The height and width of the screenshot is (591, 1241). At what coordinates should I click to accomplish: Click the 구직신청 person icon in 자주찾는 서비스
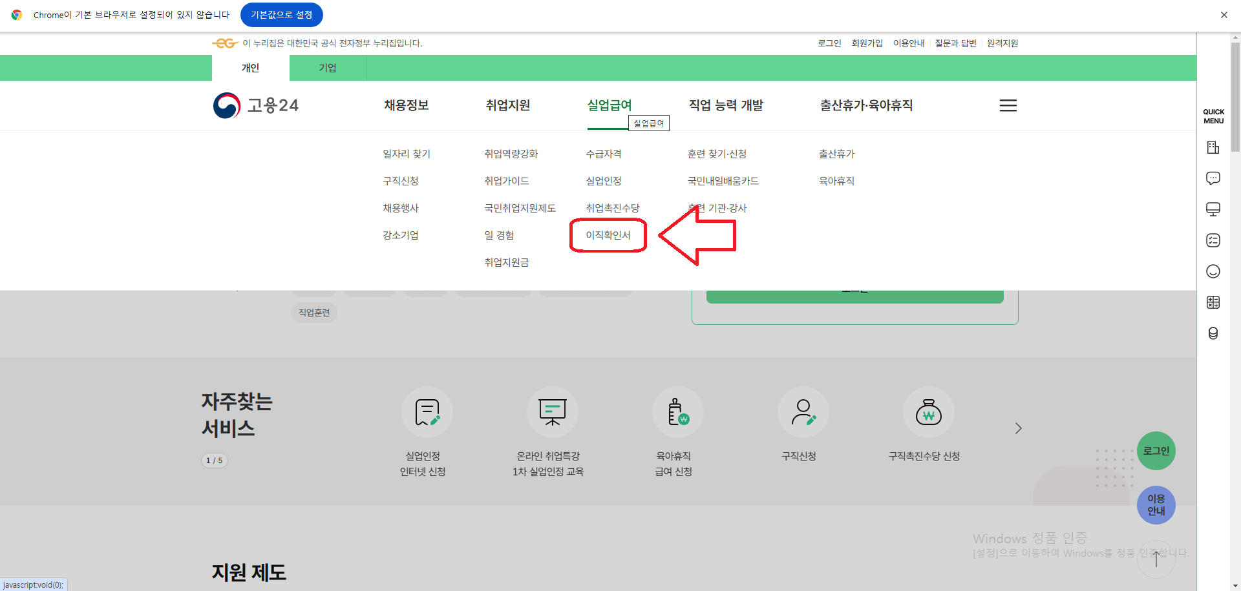(803, 412)
